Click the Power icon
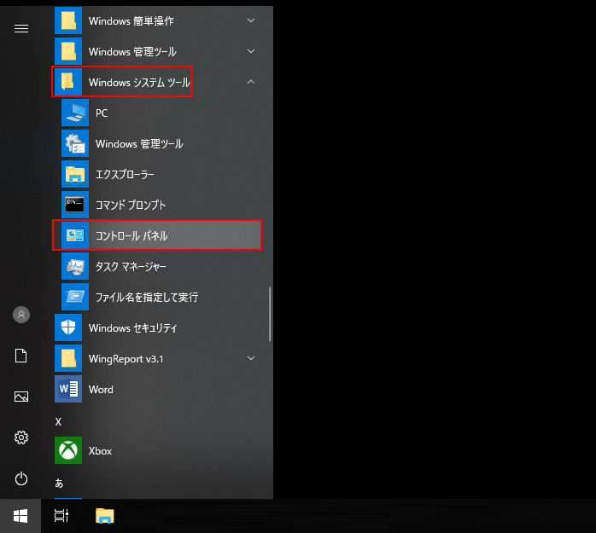 coord(21,478)
